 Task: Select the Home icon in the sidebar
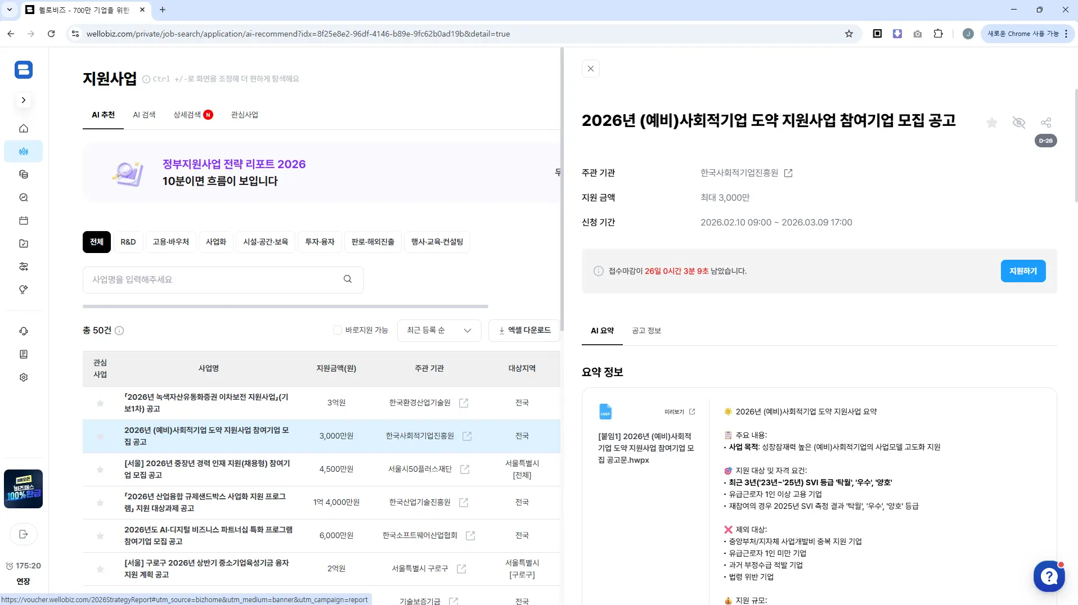click(x=24, y=128)
